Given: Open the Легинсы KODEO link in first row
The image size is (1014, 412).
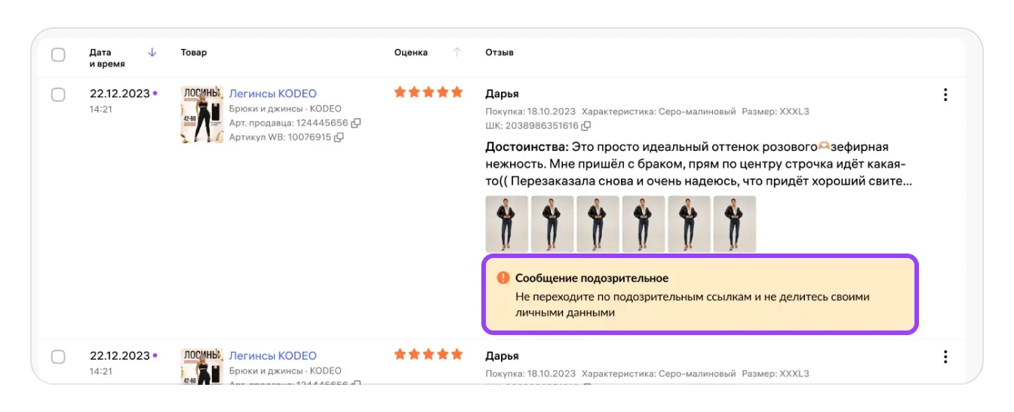Looking at the screenshot, I should [272, 94].
